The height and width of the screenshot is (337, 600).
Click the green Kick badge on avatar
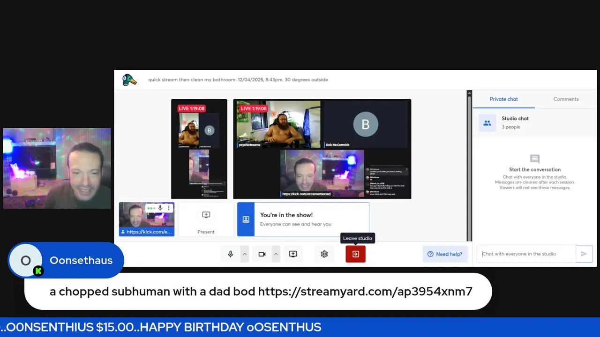click(38, 271)
